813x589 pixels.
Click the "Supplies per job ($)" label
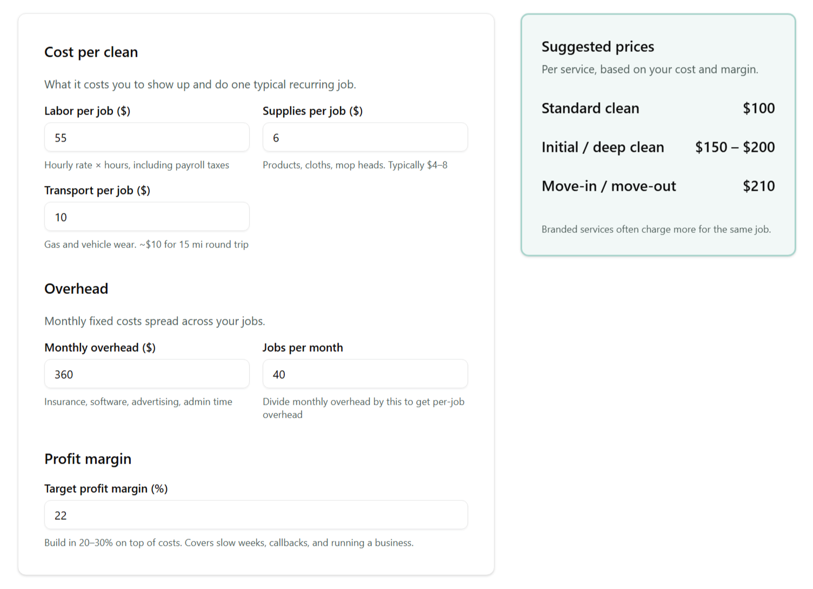click(x=312, y=111)
